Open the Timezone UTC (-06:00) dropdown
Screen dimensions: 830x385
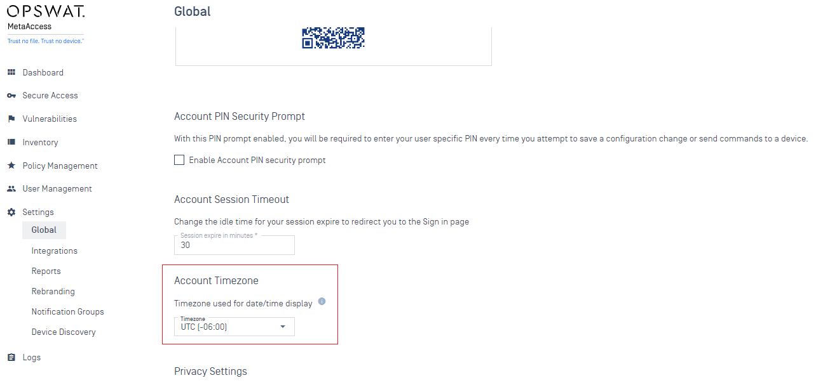pyautogui.click(x=235, y=327)
